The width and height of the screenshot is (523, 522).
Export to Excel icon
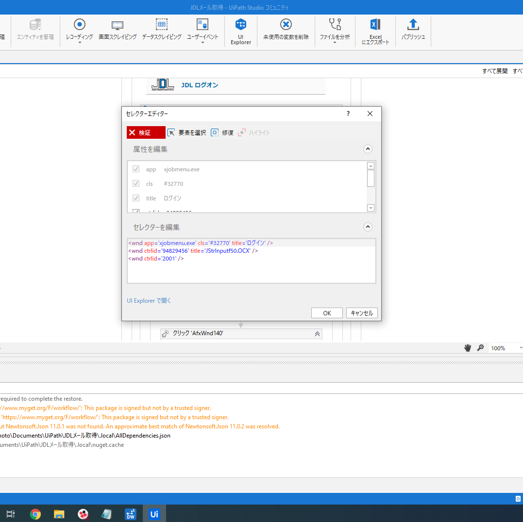click(x=375, y=24)
